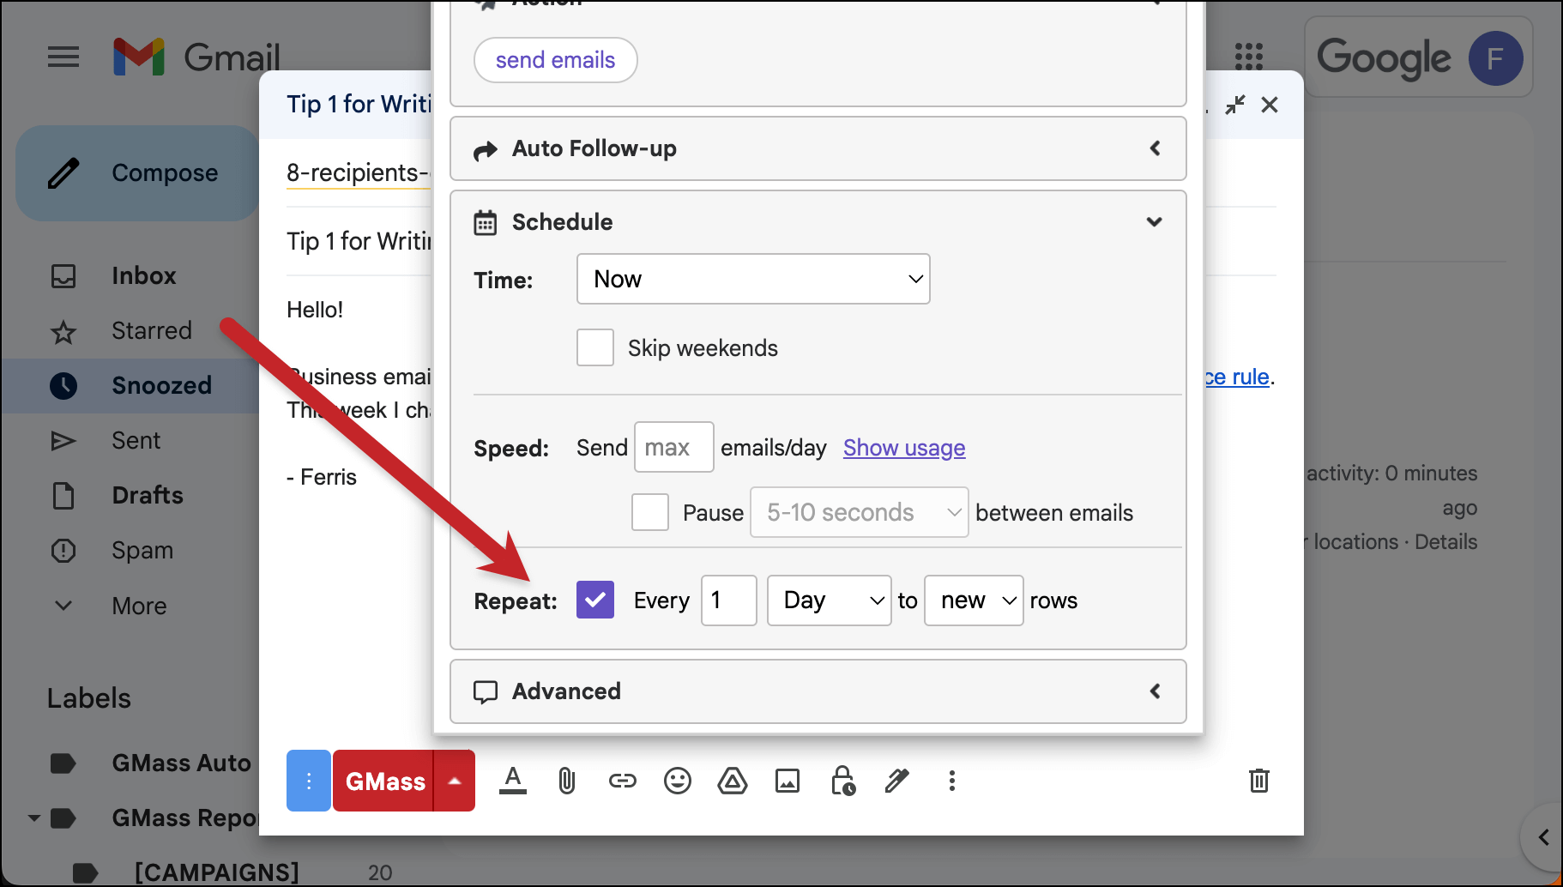The width and height of the screenshot is (1563, 887).
Task: Click the Schedule calendar icon
Action: coord(486,223)
